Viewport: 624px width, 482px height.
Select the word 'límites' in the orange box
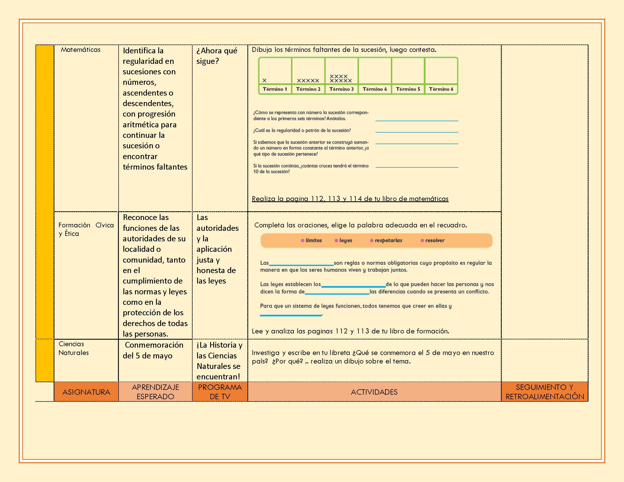(x=314, y=240)
